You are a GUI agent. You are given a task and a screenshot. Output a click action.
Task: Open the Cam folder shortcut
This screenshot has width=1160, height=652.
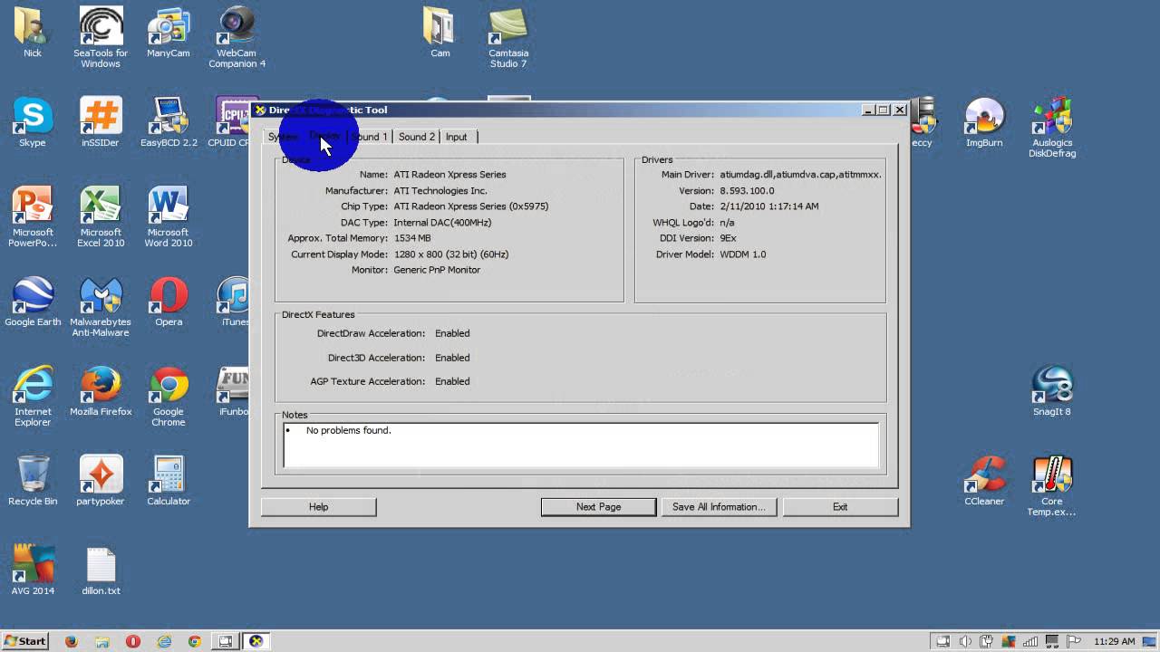(x=440, y=33)
